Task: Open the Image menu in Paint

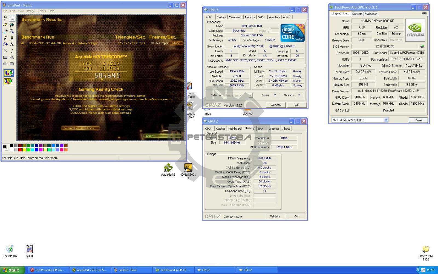Action: click(31, 11)
